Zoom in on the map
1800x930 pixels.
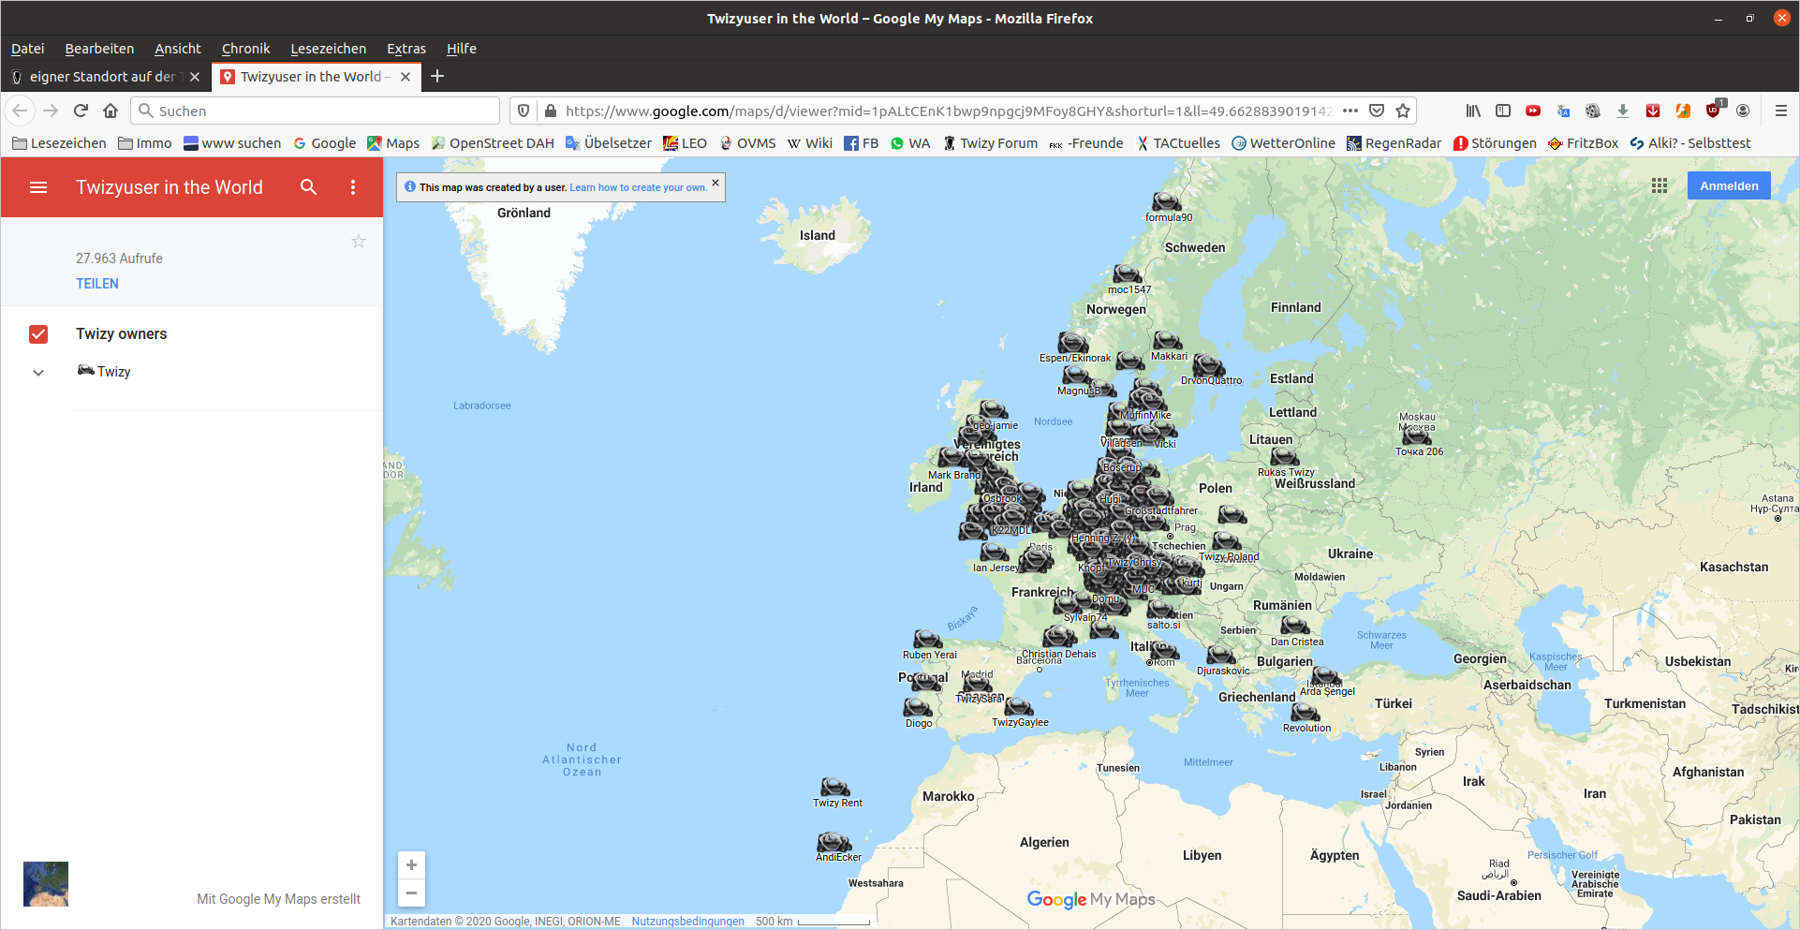click(x=411, y=865)
